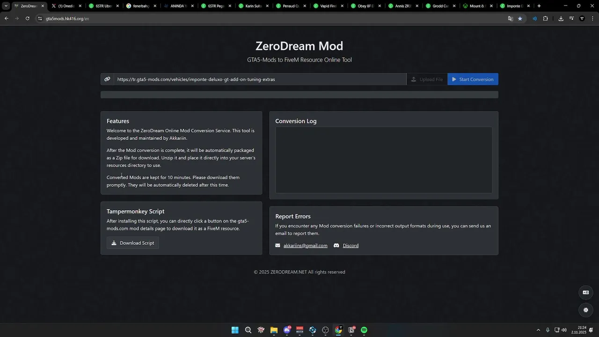599x337 pixels.
Task: Bookmark this page with the star icon
Action: click(x=520, y=19)
